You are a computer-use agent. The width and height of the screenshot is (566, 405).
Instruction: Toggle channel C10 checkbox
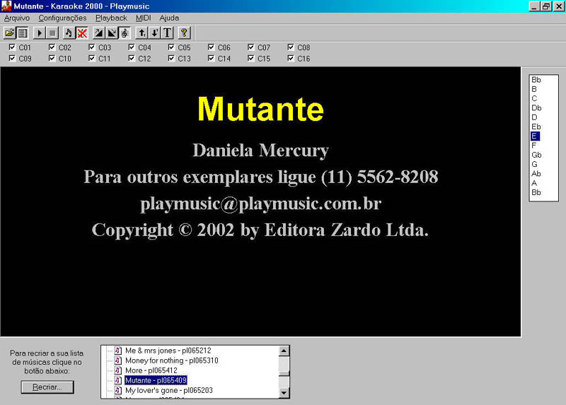click(52, 58)
